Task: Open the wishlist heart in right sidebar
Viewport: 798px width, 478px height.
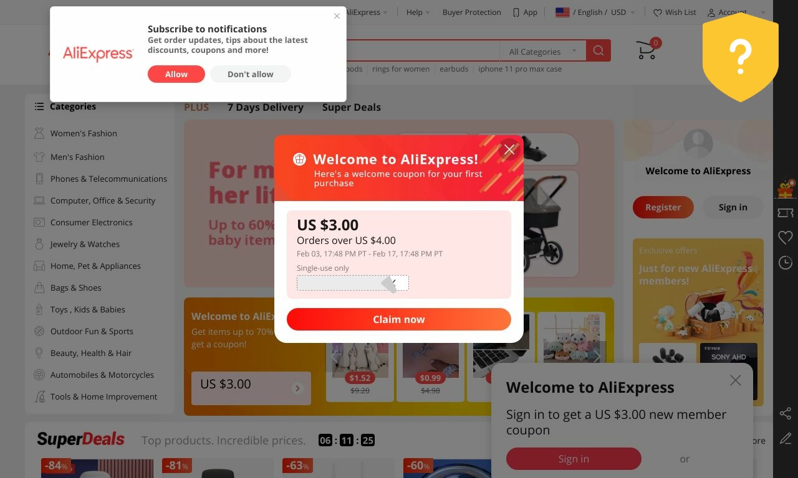Action: pos(786,237)
